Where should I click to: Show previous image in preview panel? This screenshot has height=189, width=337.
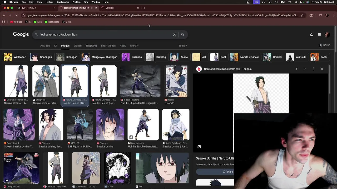pyautogui.click(x=296, y=69)
